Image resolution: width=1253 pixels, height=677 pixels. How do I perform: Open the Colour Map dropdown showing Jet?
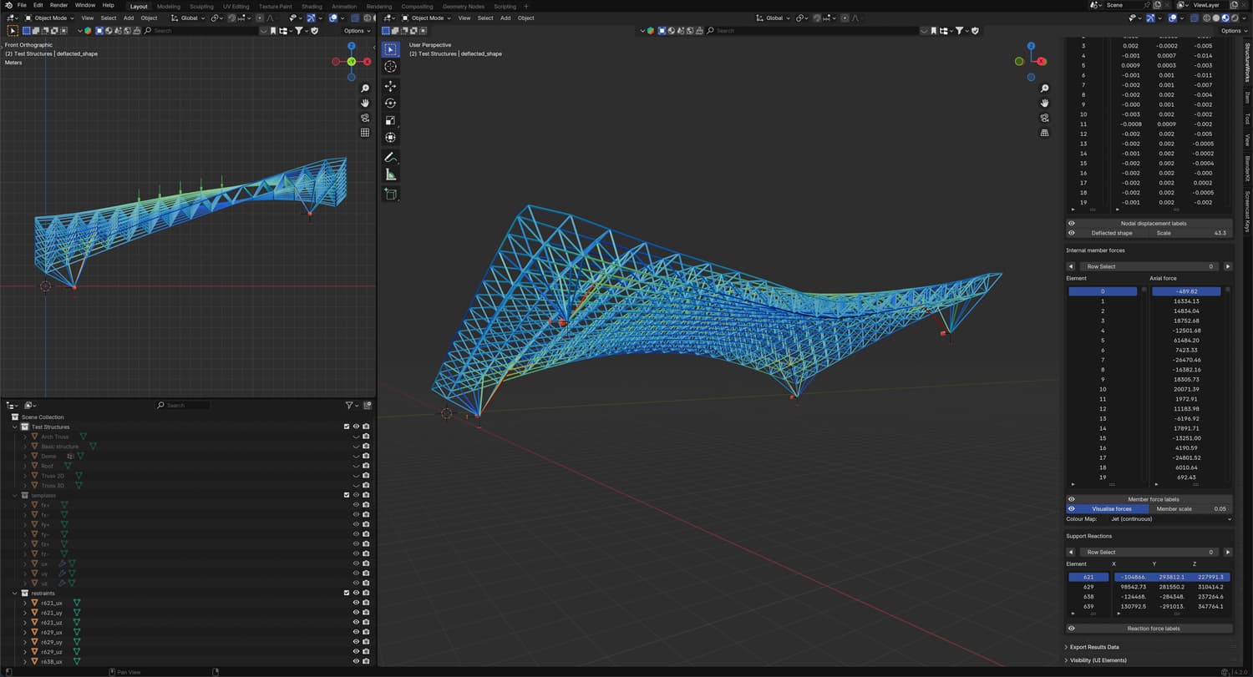(1169, 518)
